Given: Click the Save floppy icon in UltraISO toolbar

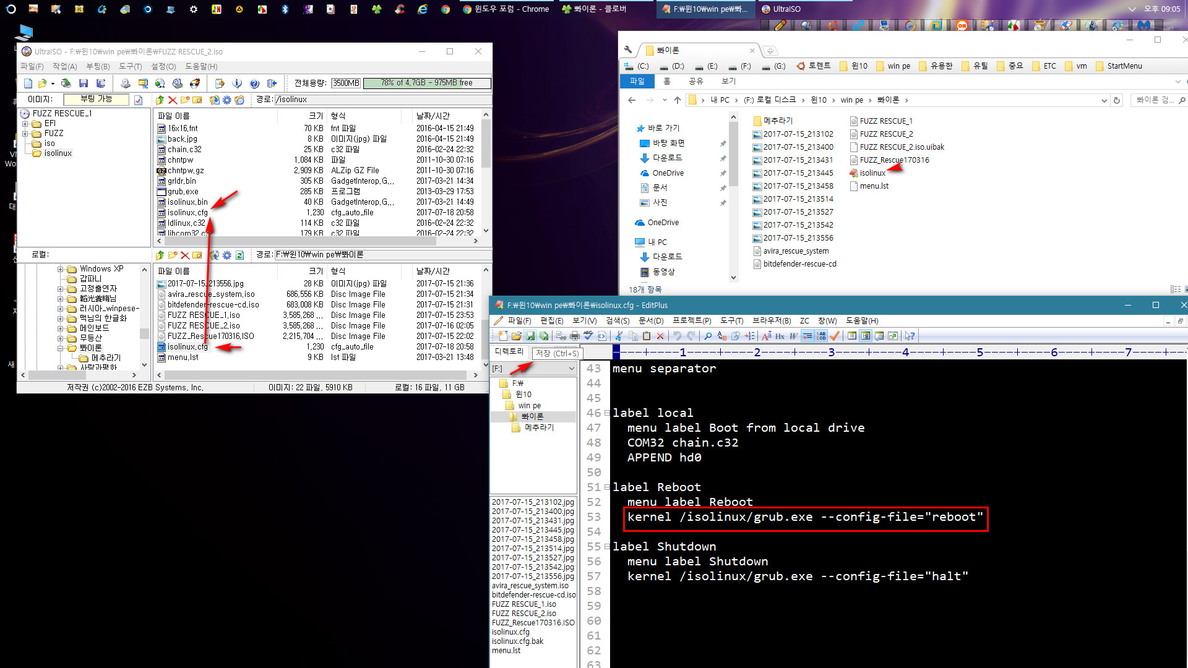Looking at the screenshot, I should (x=84, y=83).
